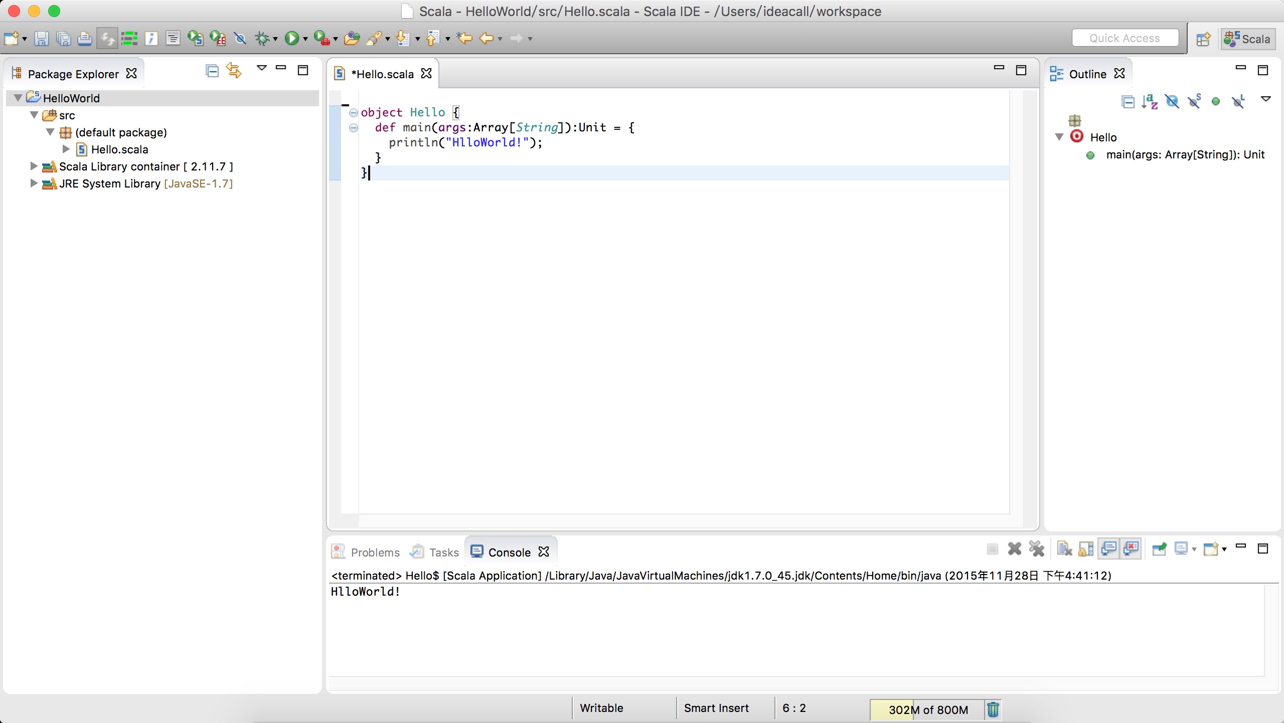Click the println line in editor

[465, 142]
